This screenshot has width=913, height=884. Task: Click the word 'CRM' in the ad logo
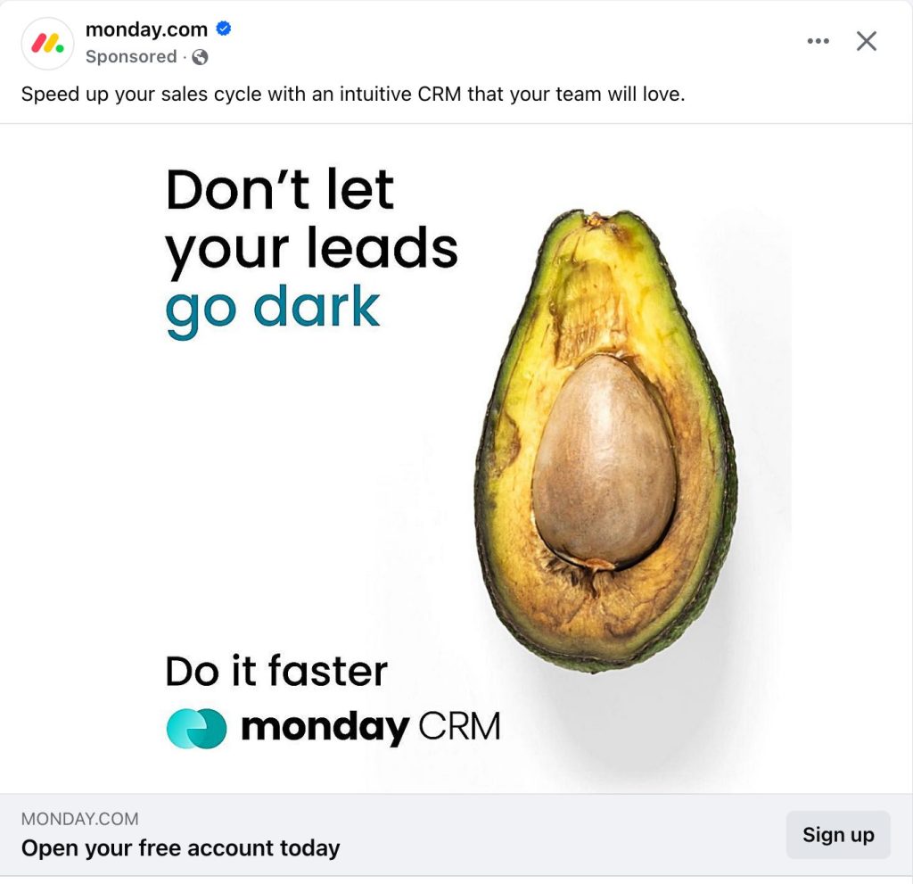[459, 726]
